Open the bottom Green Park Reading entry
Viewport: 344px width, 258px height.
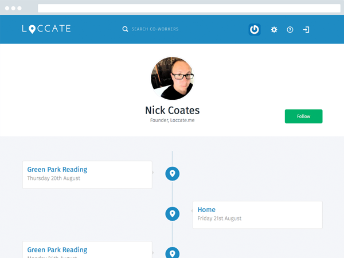57,250
